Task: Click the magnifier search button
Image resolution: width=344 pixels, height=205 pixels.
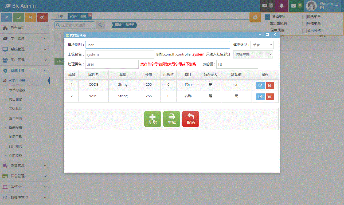Action: 100,25
